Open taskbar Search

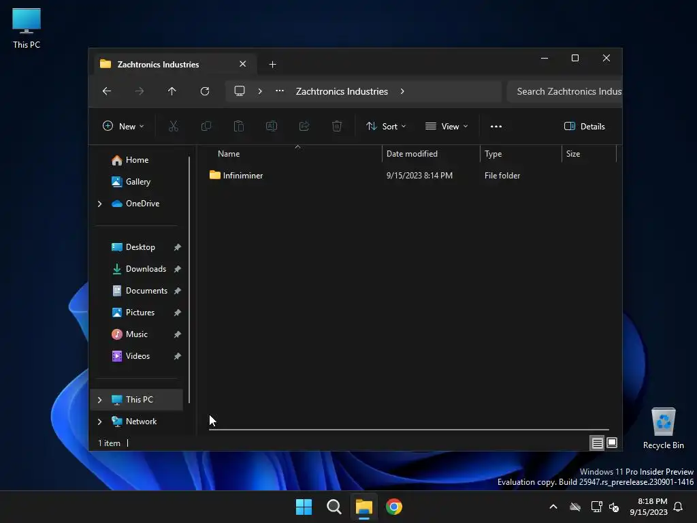pos(334,507)
